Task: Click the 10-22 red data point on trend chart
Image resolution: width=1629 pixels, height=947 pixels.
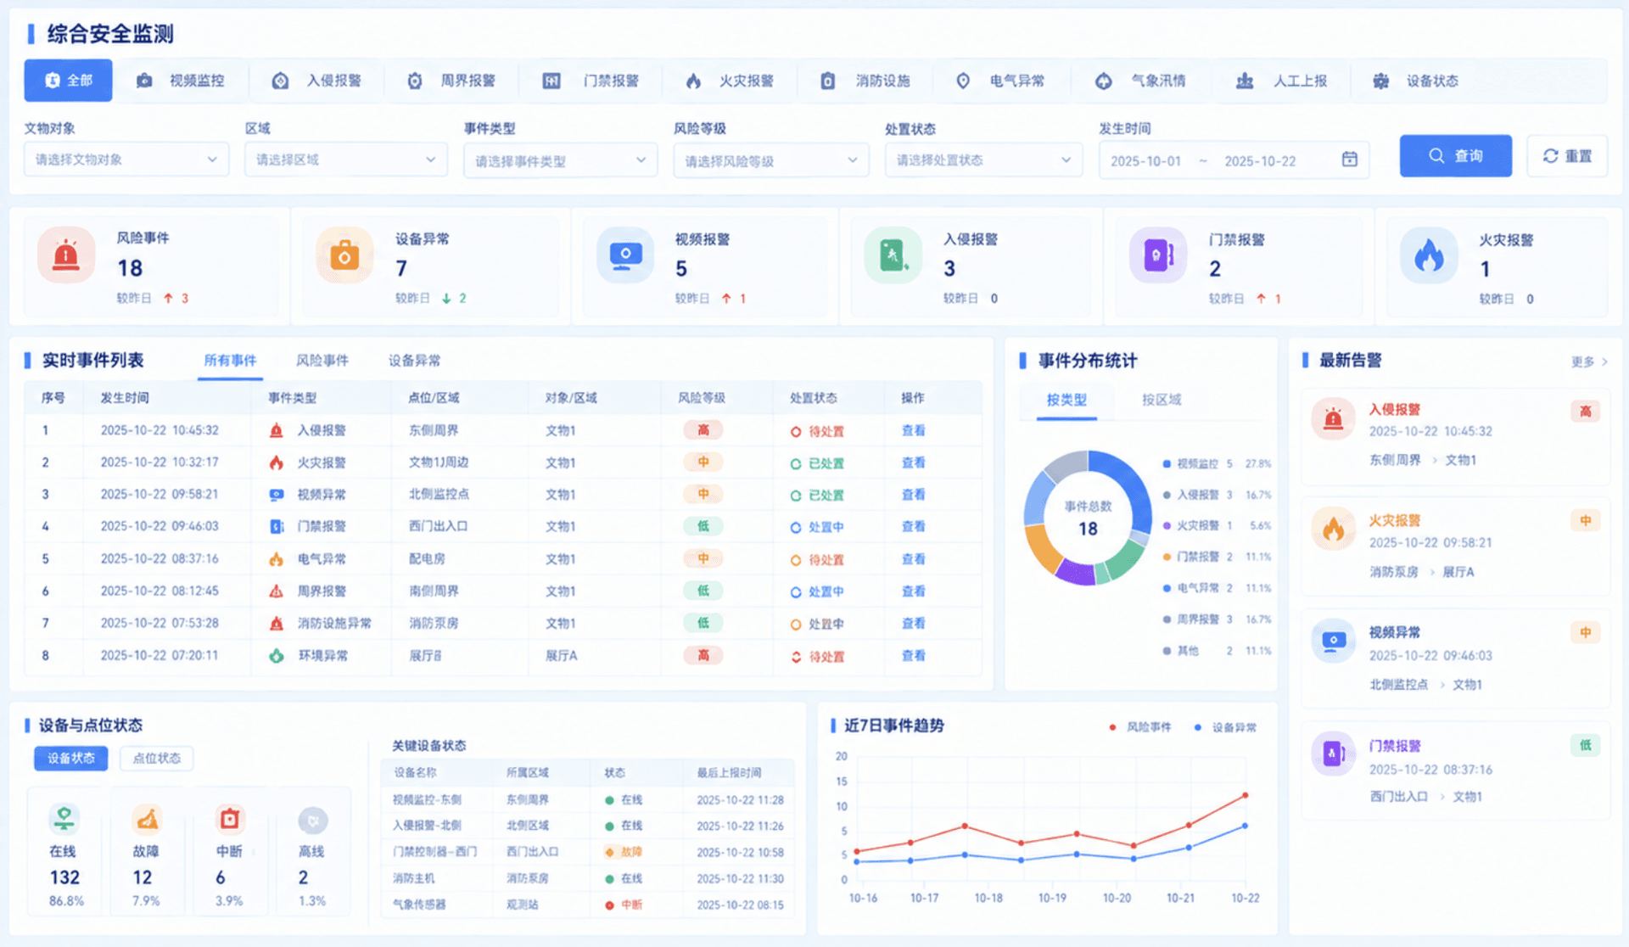Action: 1245,795
